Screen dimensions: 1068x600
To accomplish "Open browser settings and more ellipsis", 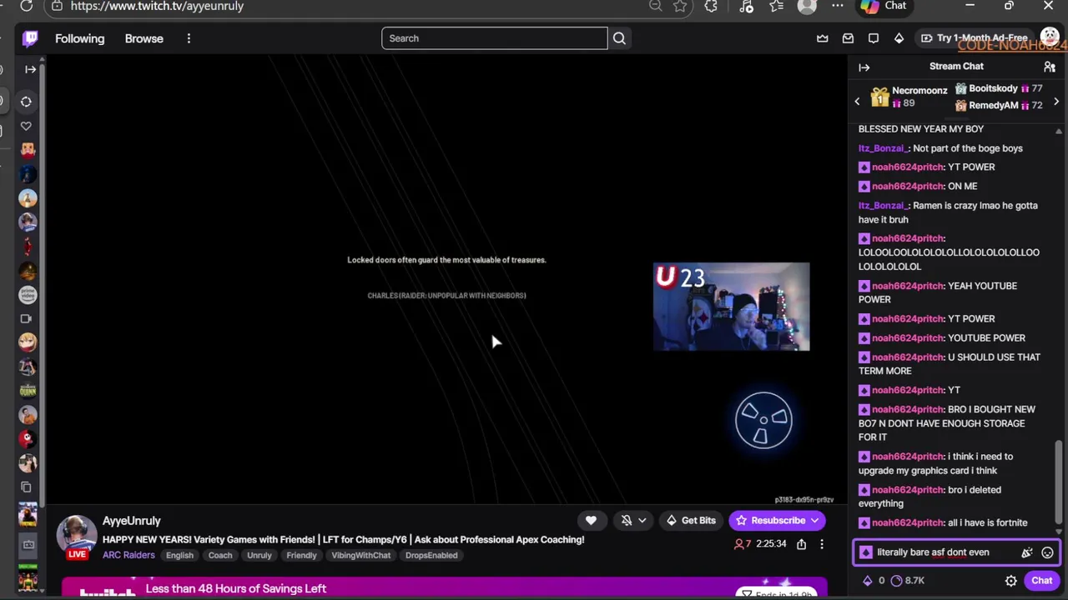I will pyautogui.click(x=837, y=6).
